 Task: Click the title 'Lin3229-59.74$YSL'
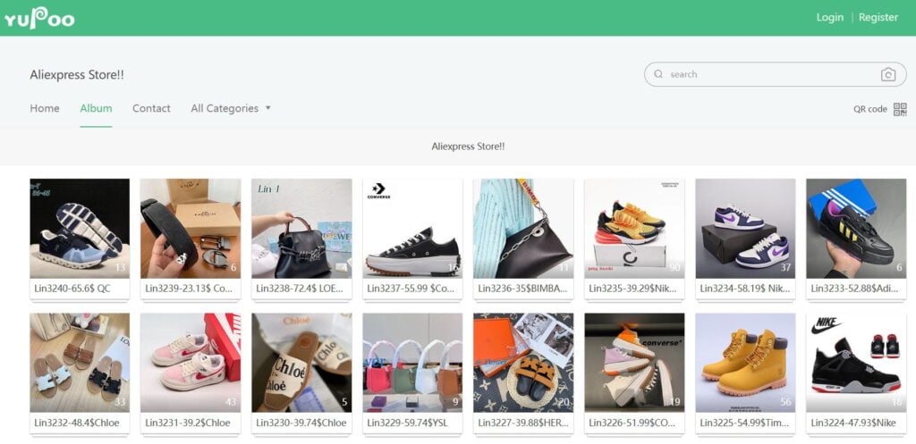click(x=407, y=423)
